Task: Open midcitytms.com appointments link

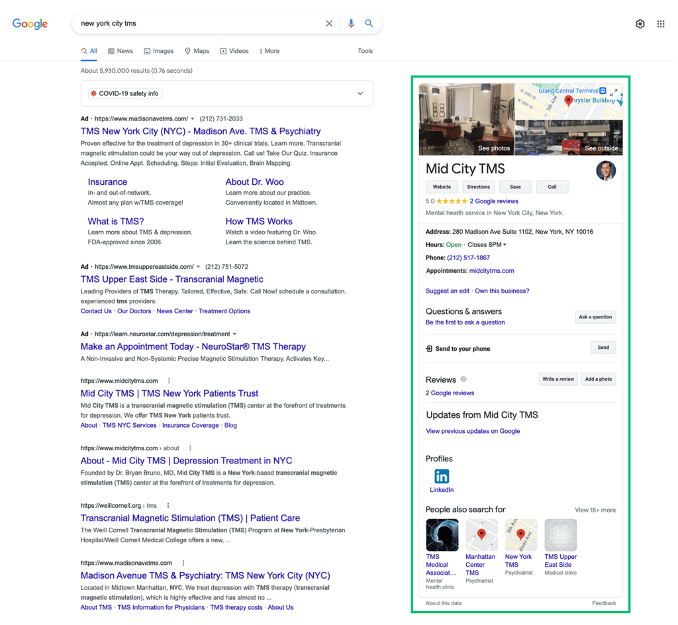Action: point(492,271)
